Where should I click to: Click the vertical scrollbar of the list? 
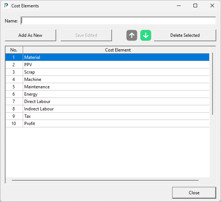(x=213, y=84)
